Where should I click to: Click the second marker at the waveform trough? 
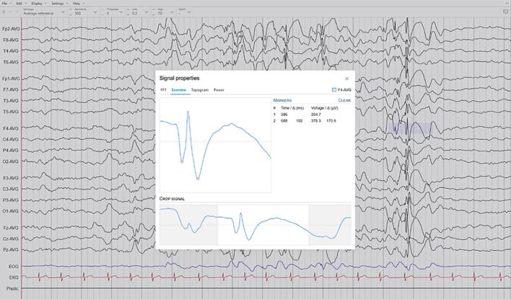point(198,179)
